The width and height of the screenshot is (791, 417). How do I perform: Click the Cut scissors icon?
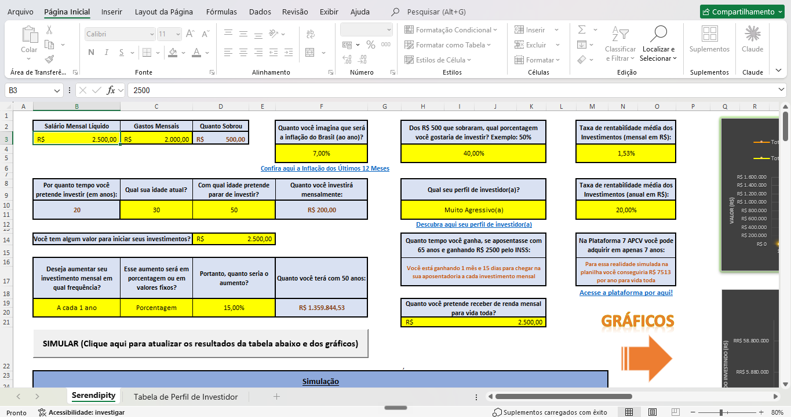[x=49, y=30]
